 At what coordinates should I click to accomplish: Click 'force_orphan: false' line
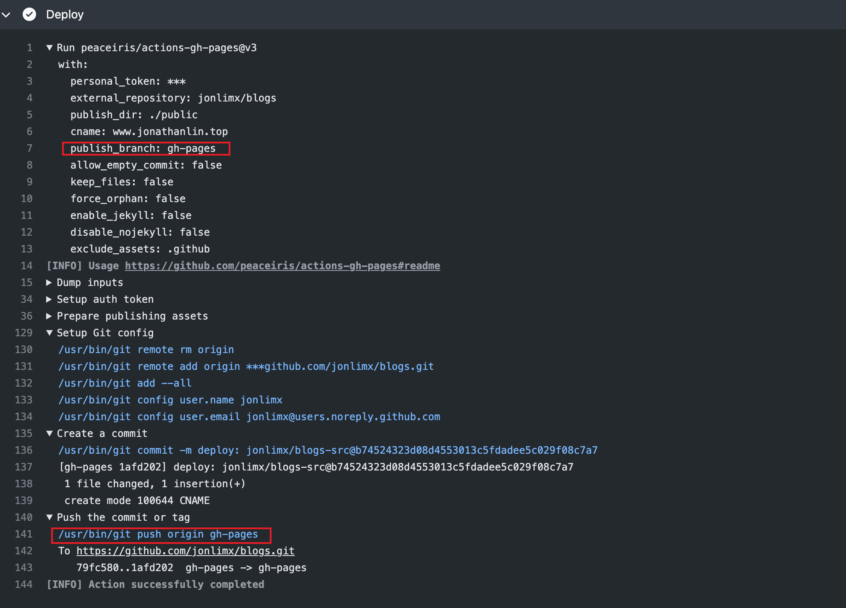click(128, 199)
